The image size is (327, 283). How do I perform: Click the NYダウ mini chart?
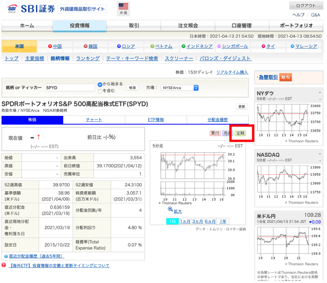point(289,120)
